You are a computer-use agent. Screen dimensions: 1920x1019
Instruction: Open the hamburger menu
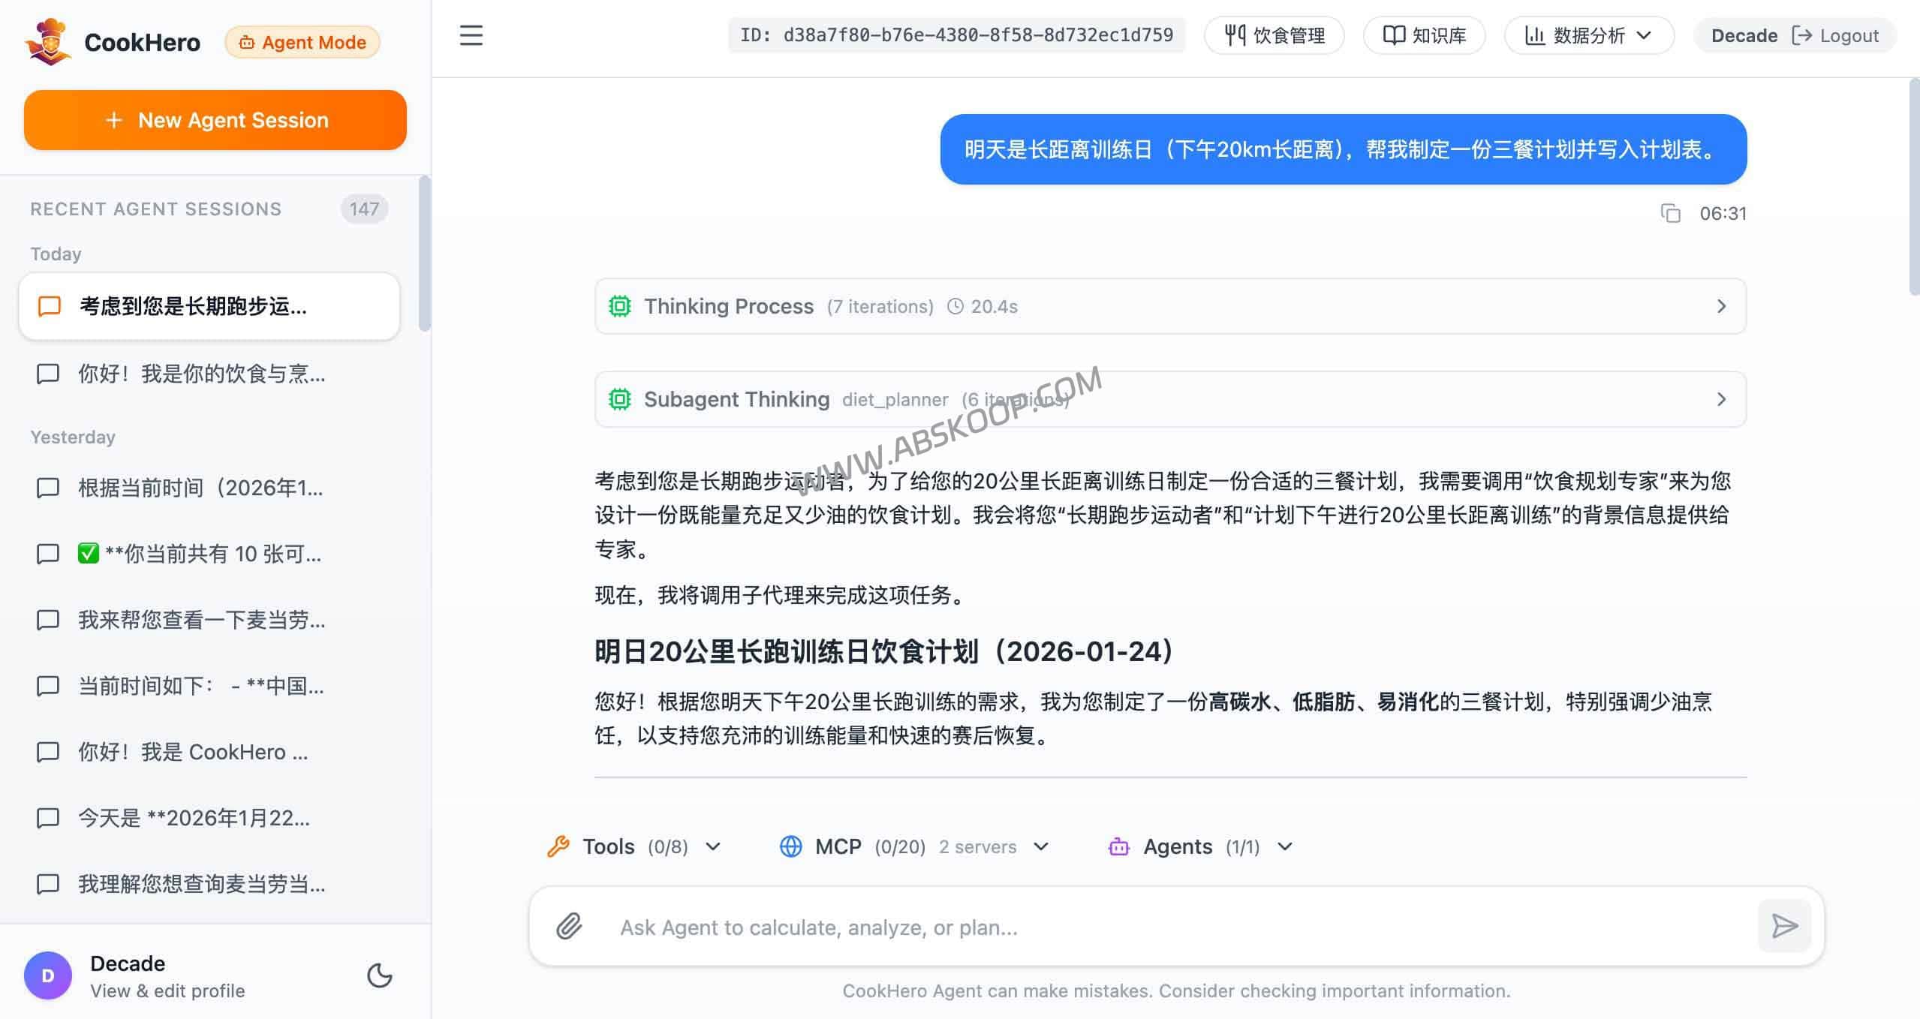point(471,35)
